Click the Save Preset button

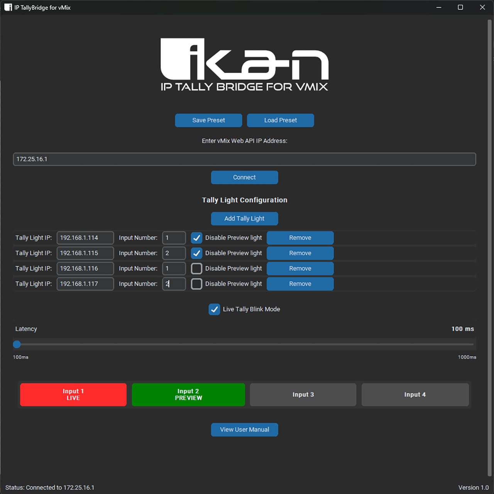point(208,120)
